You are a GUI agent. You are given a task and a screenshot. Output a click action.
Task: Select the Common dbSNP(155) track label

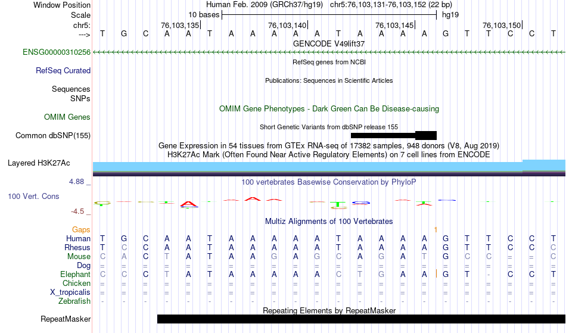tap(53, 135)
